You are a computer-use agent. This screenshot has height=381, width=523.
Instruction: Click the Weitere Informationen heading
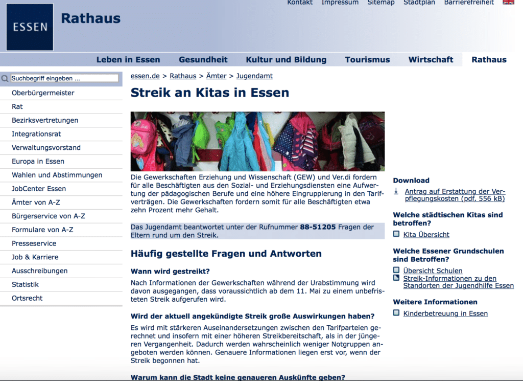pos(435,302)
